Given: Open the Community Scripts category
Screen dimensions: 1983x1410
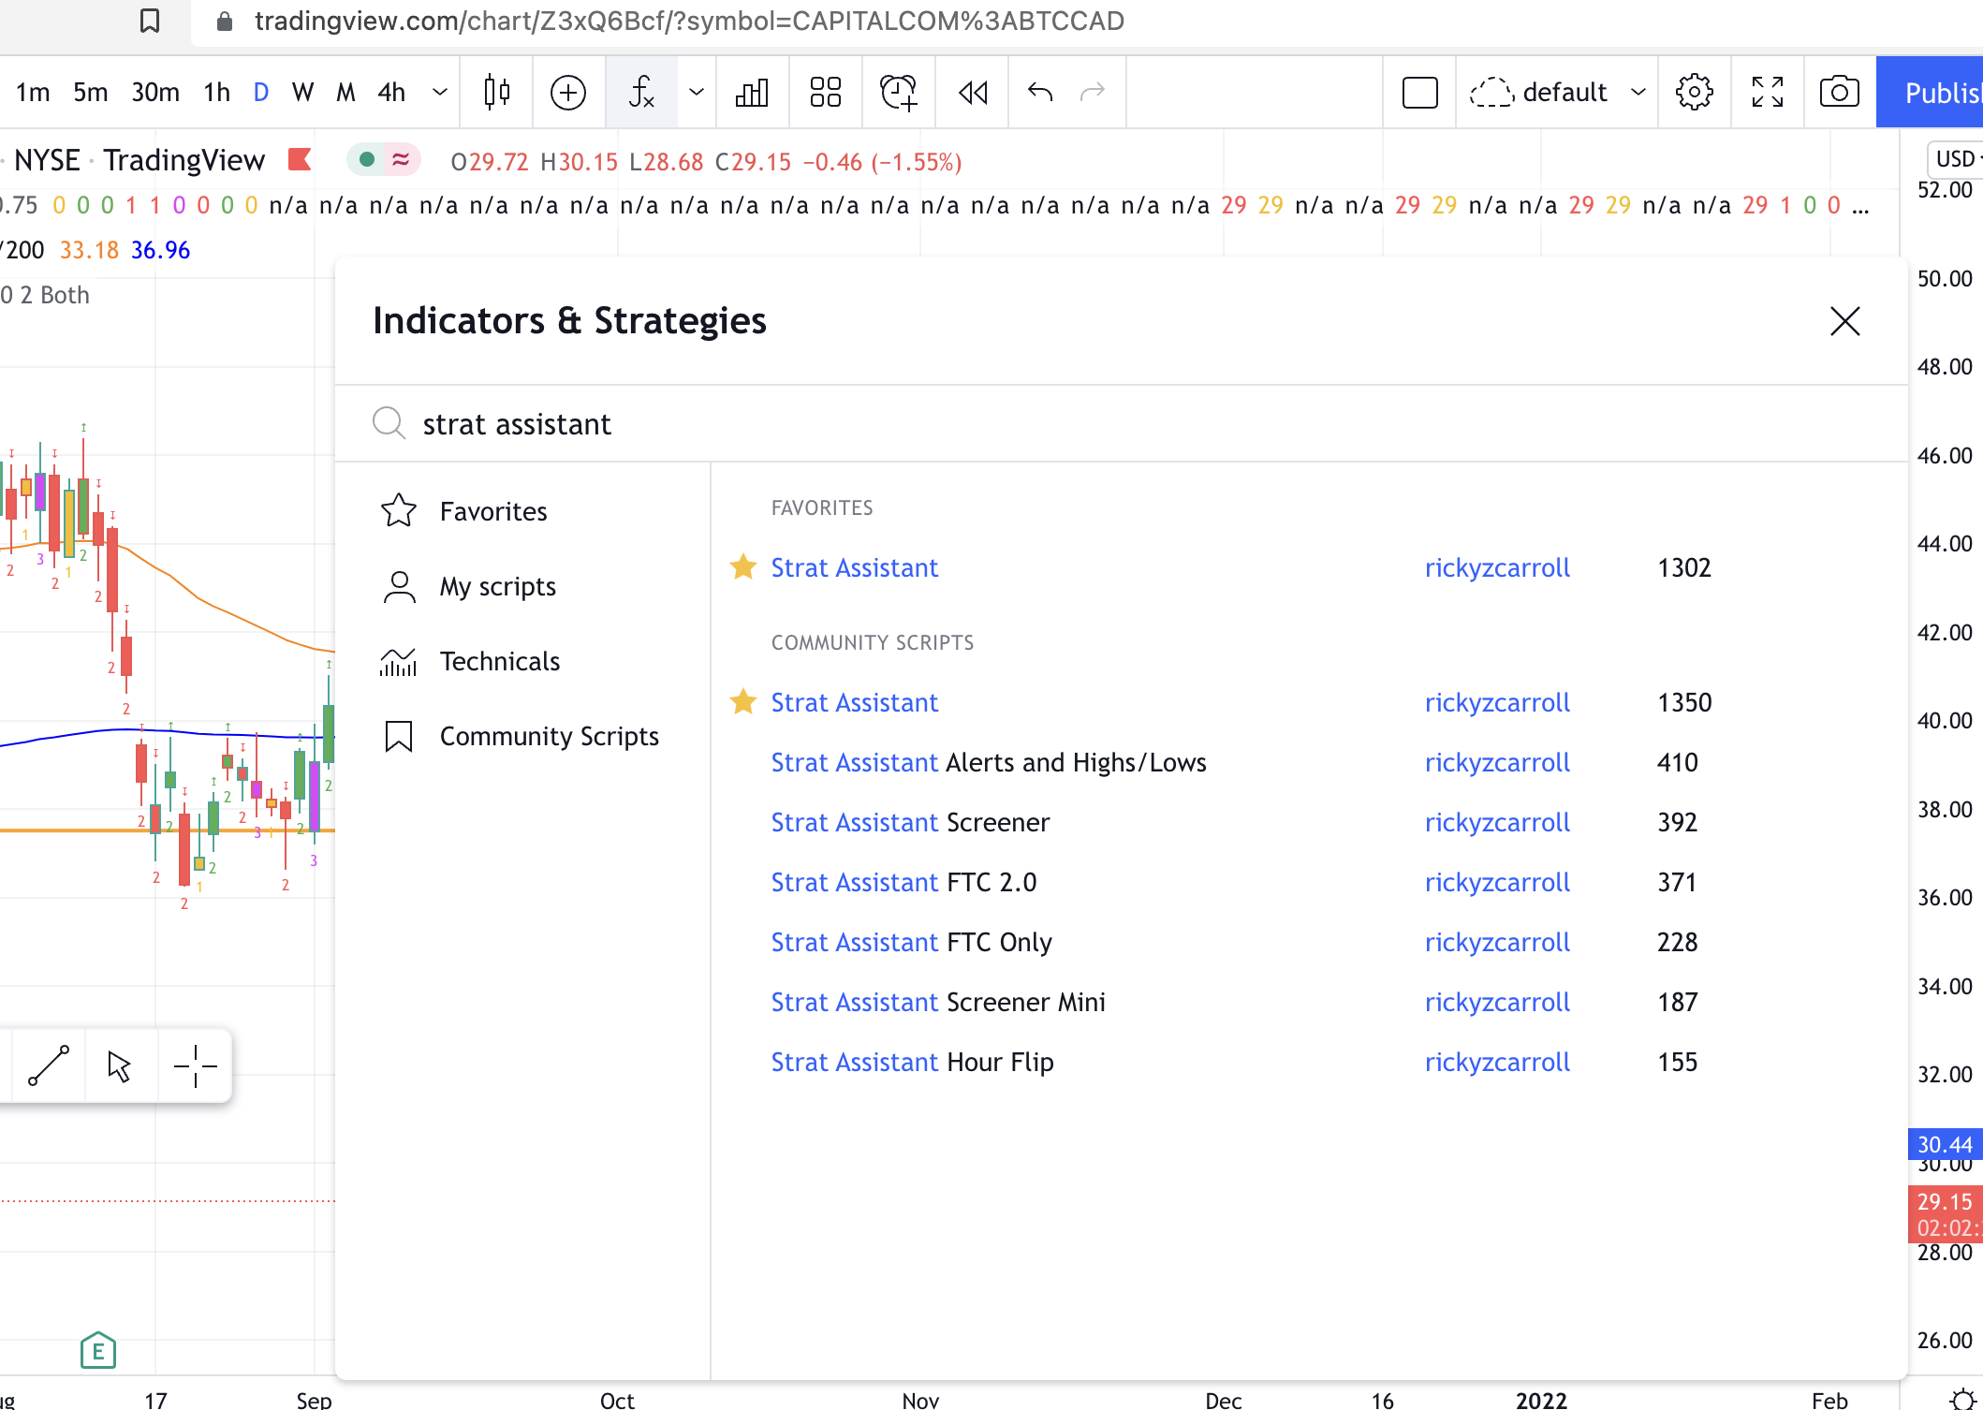Looking at the screenshot, I should point(521,736).
